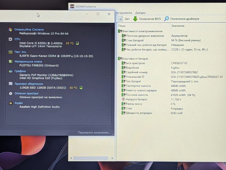
Task: Select the Властивості електроживлення group row
Action: coord(140,31)
